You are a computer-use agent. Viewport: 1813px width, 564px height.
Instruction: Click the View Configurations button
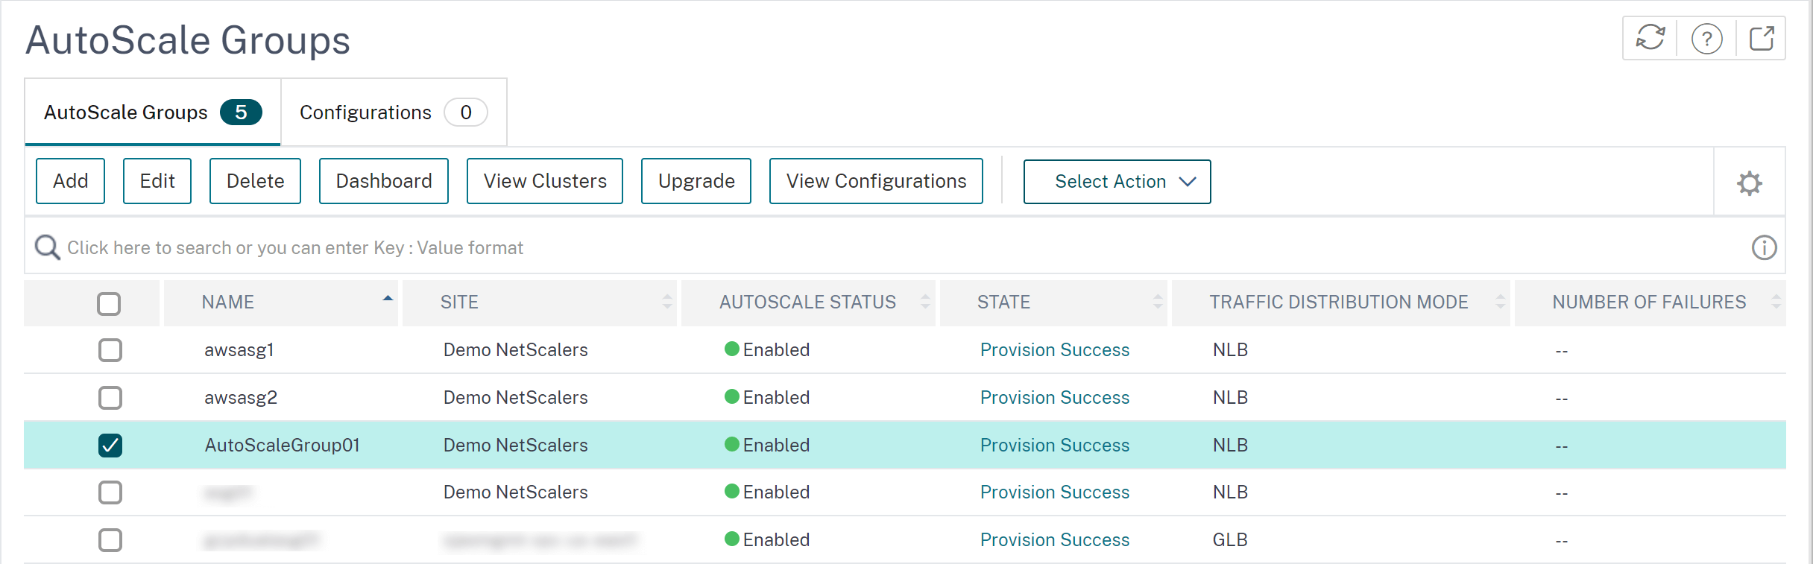coord(876,181)
